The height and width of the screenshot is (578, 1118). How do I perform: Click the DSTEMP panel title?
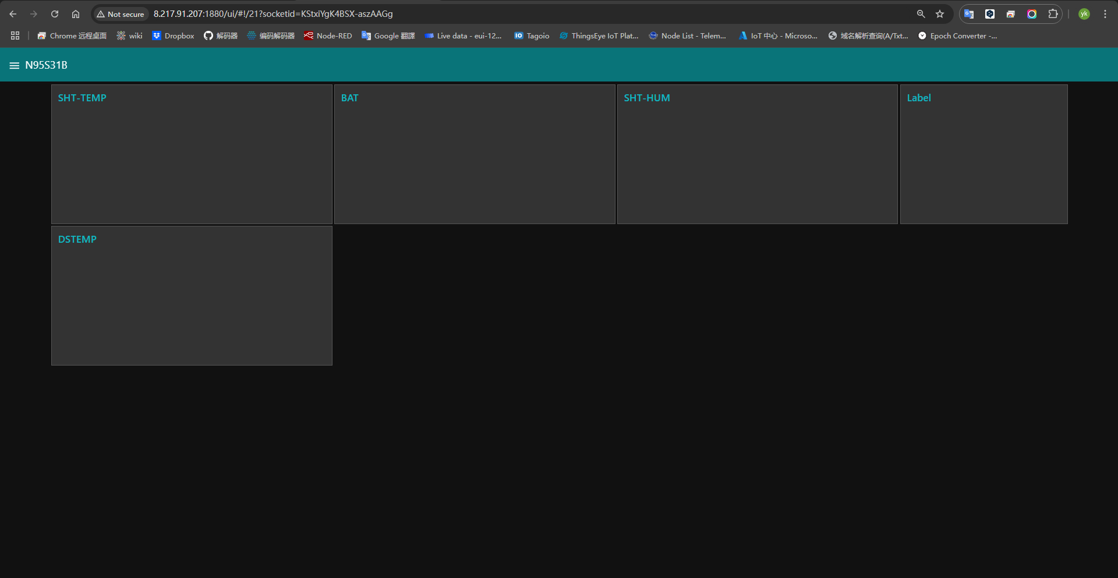tap(77, 239)
